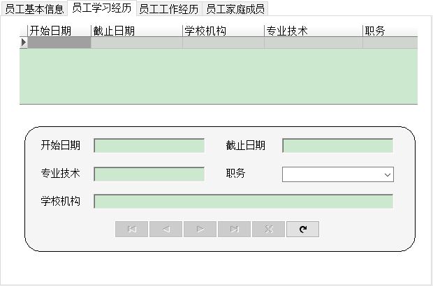The width and height of the screenshot is (433, 286).
Task: Select the 开始日期 cell in grid row
Action: (59, 43)
